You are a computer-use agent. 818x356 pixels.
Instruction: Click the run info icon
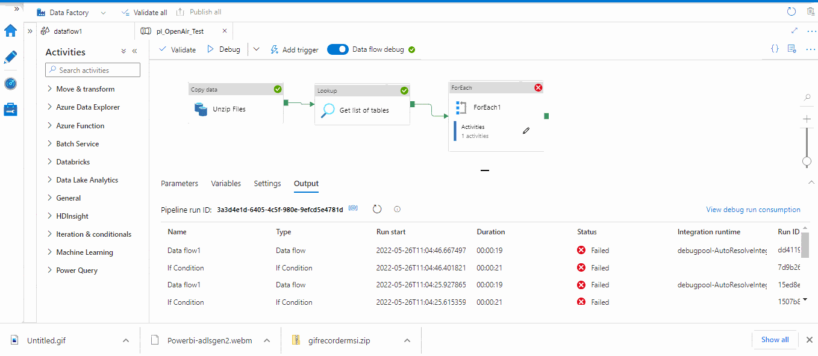pos(397,209)
